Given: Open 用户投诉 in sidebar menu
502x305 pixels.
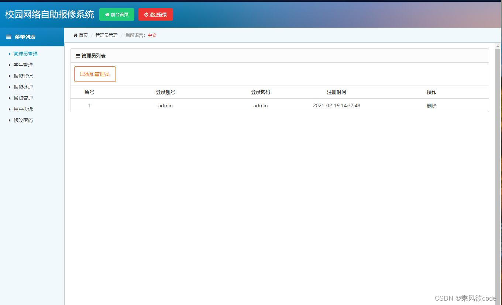Looking at the screenshot, I should point(23,109).
